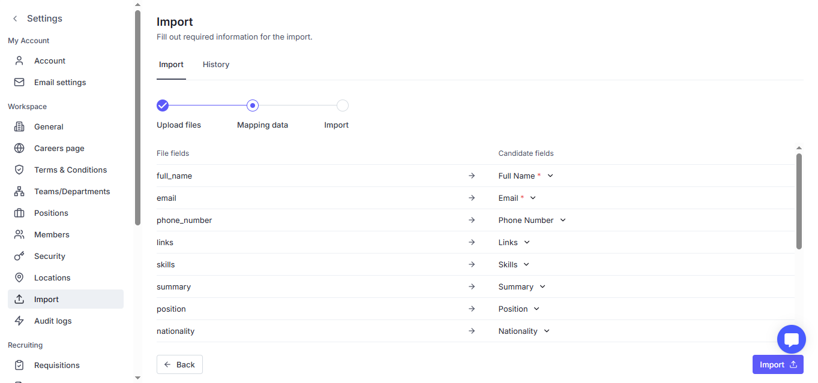Image resolution: width=818 pixels, height=383 pixels.
Task: Click the Import step circle
Action: pyautogui.click(x=342, y=106)
